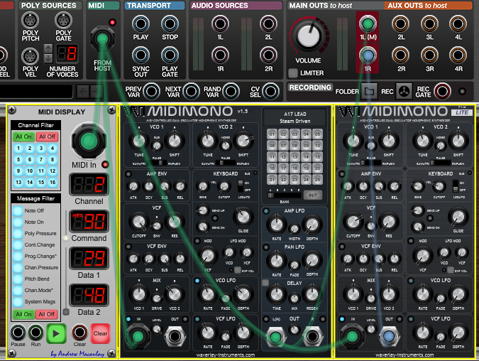Toggle channel 1 in Channel Filter

point(18,149)
